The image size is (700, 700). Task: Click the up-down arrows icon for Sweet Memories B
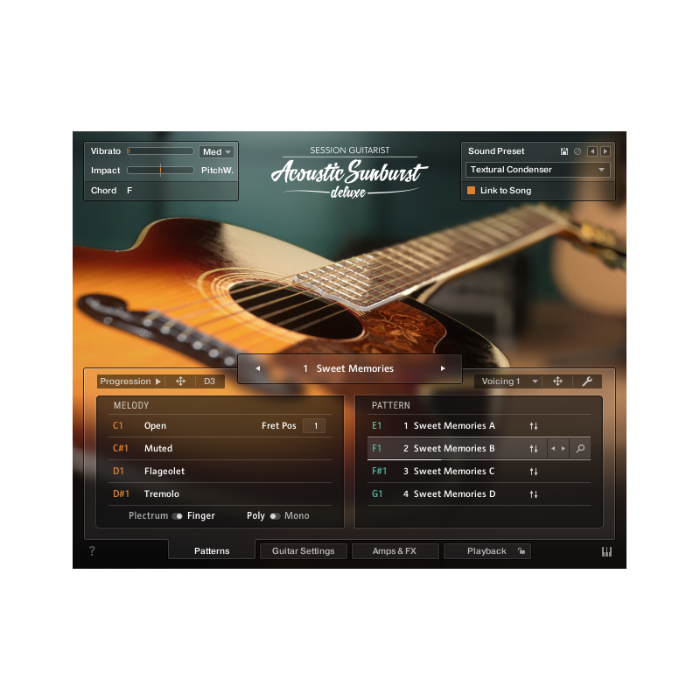pos(534,449)
